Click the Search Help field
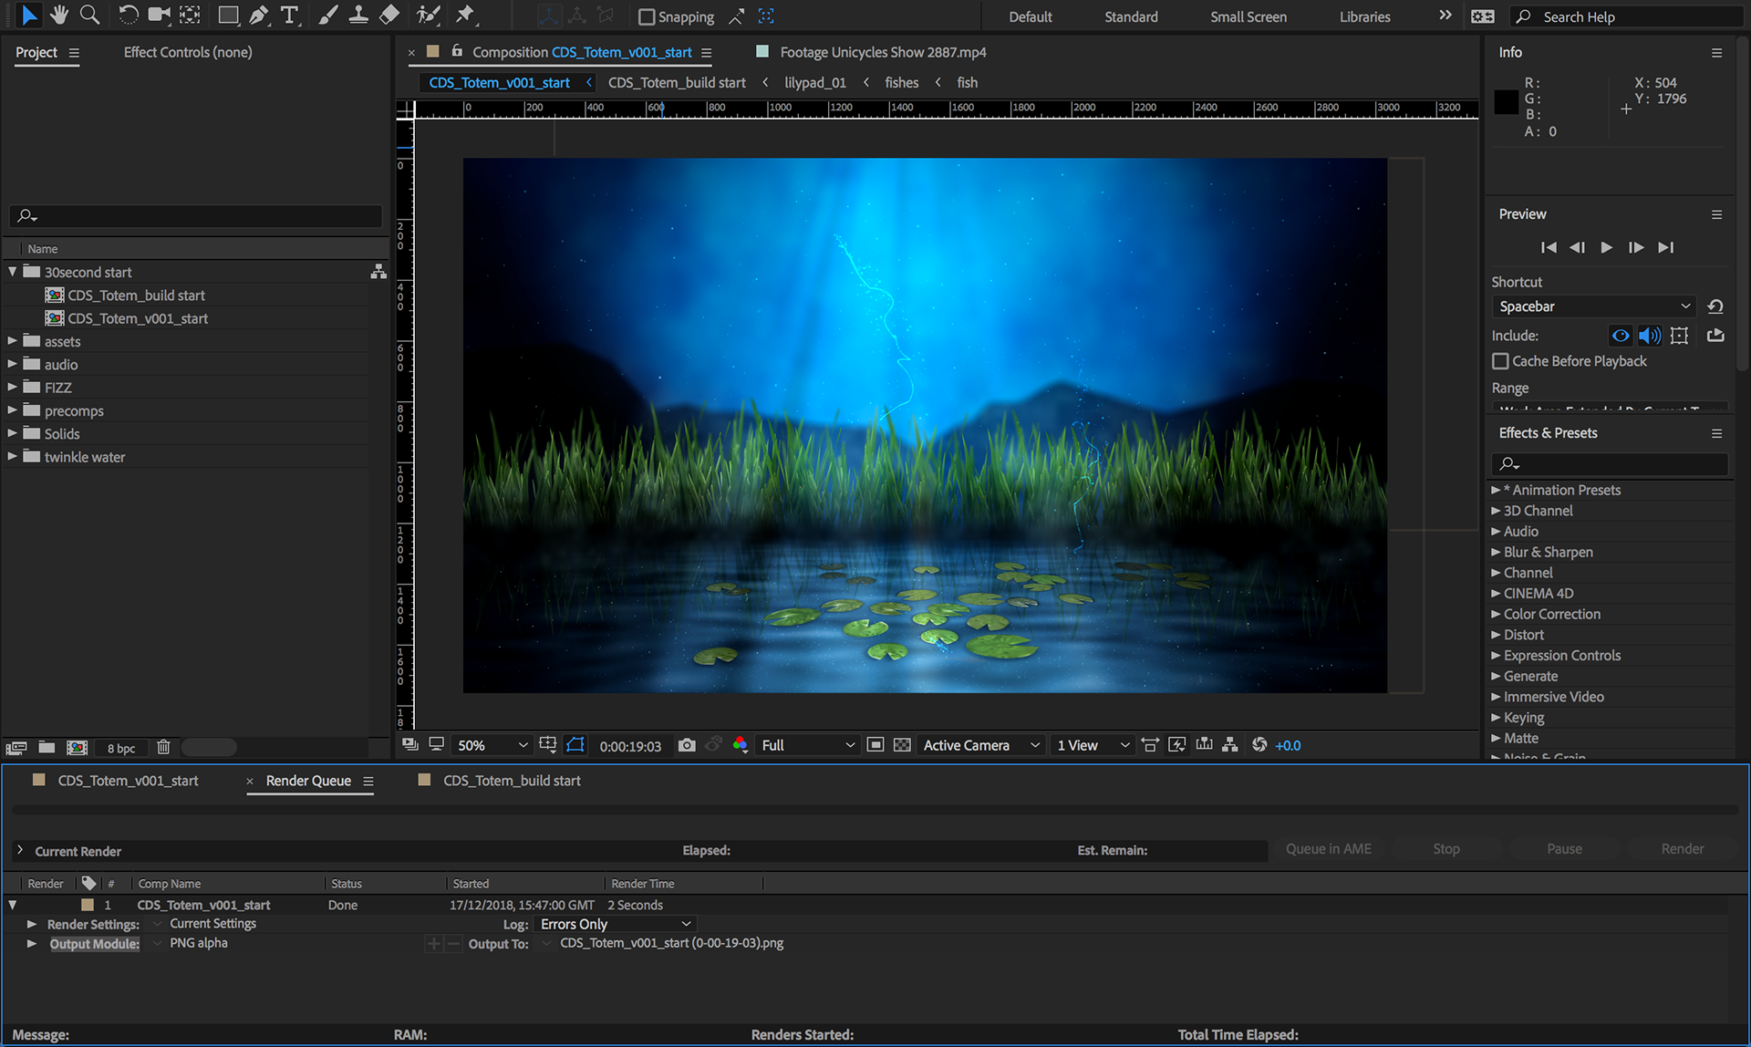This screenshot has height=1047, width=1751. pos(1628,16)
